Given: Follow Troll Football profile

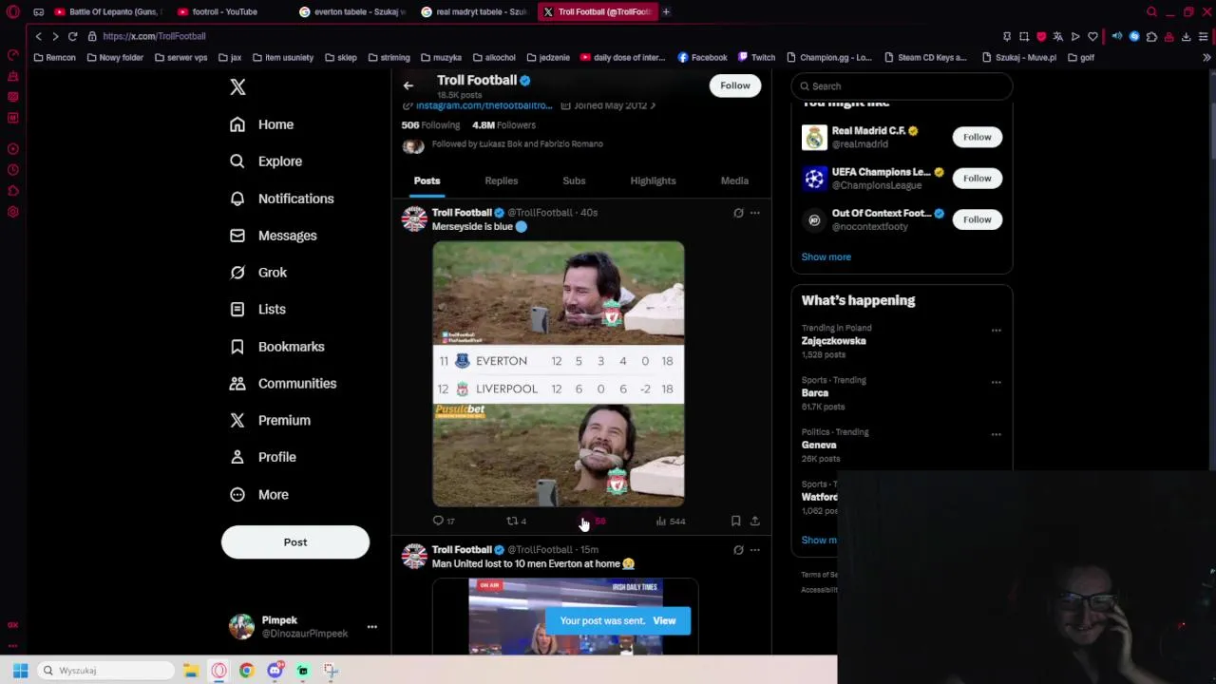Looking at the screenshot, I should click(x=735, y=85).
